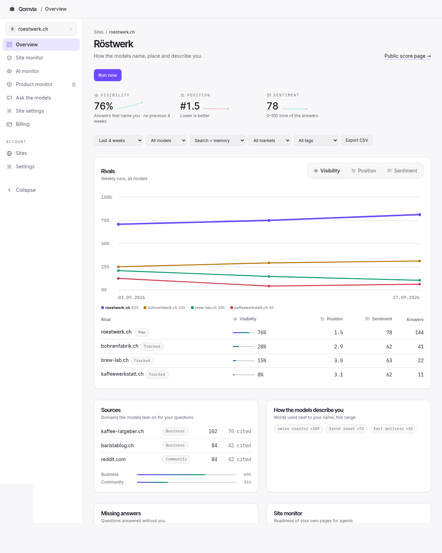Toggle bohnenfabrik.ch series in chart legend
This screenshot has height=553, width=442.
tap(164, 308)
